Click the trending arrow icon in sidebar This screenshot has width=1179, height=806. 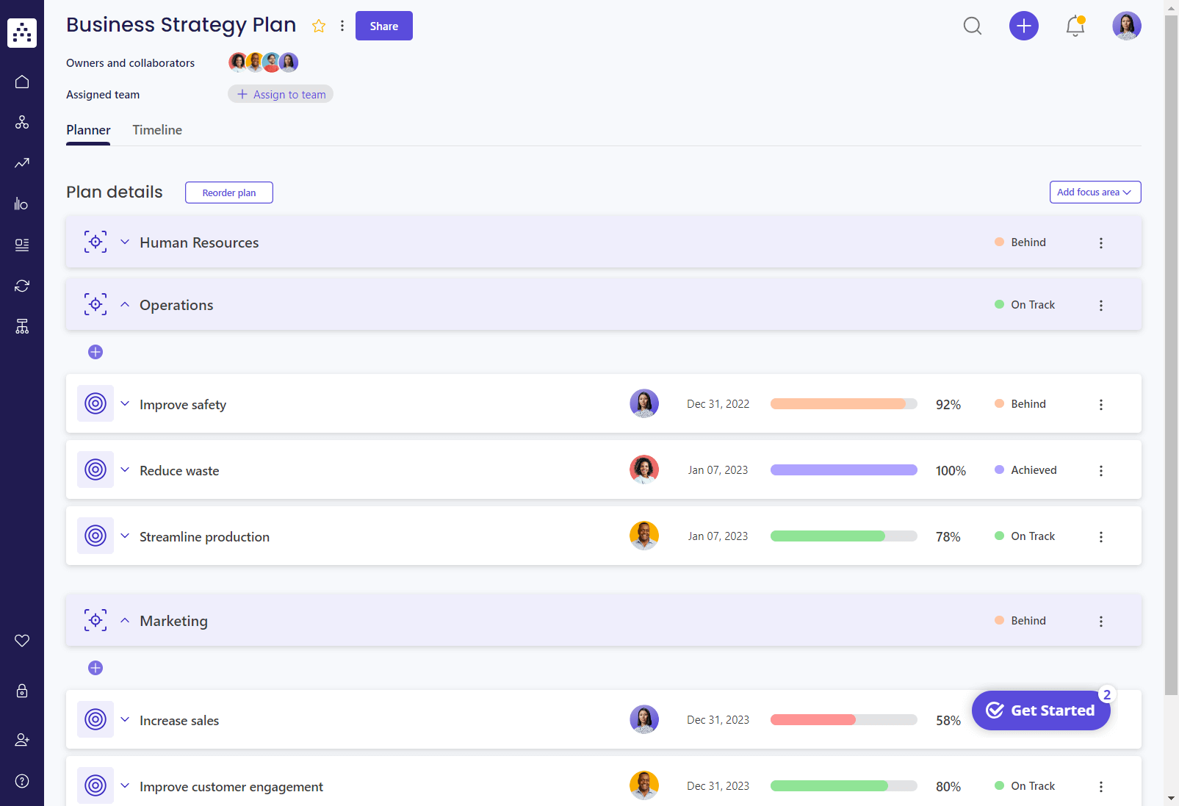tap(22, 163)
